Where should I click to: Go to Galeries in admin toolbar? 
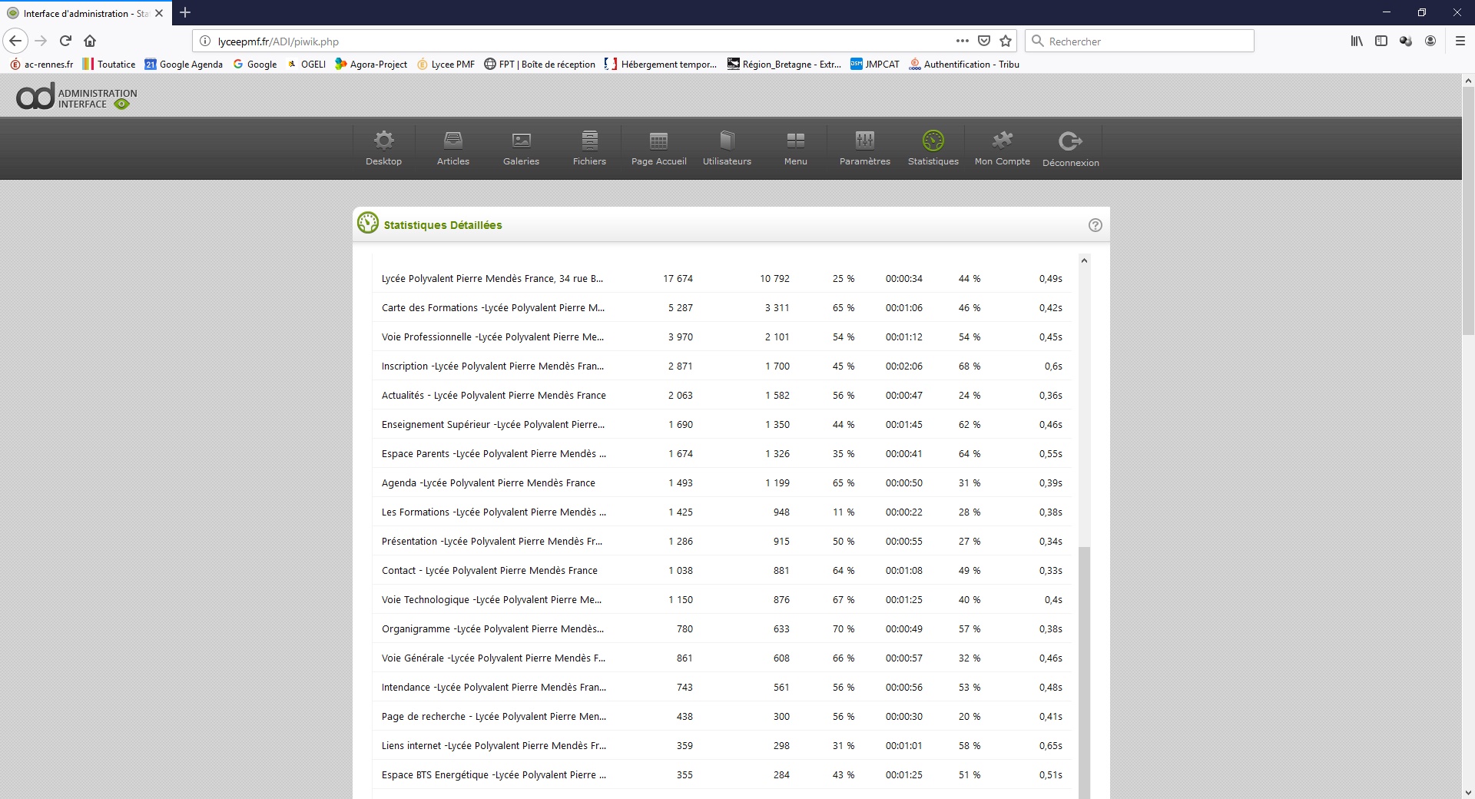(521, 141)
